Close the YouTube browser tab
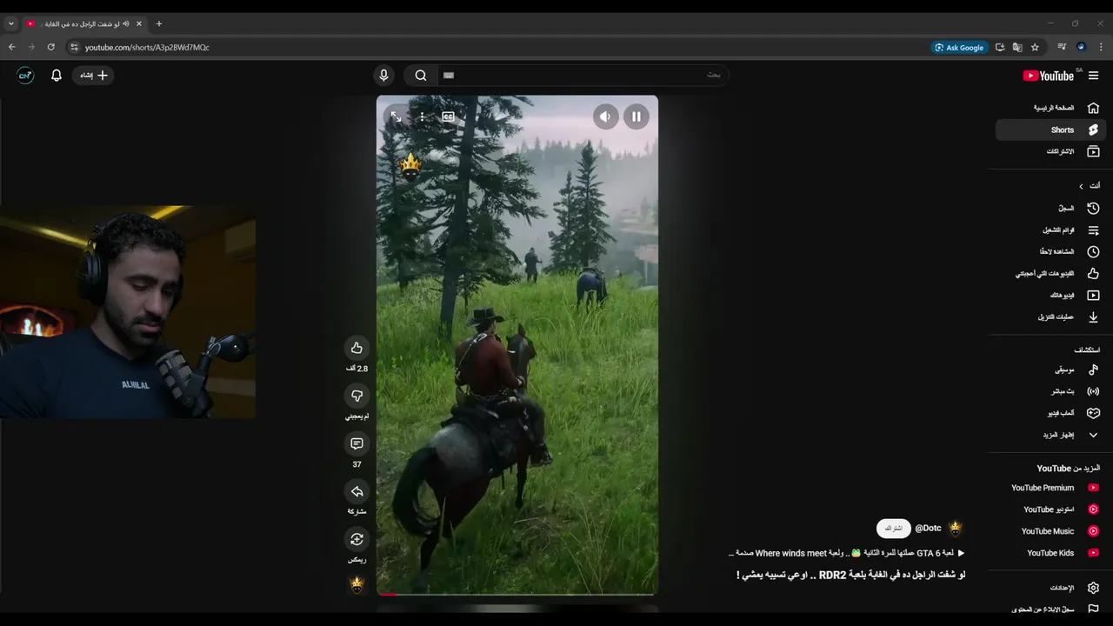 point(138,23)
